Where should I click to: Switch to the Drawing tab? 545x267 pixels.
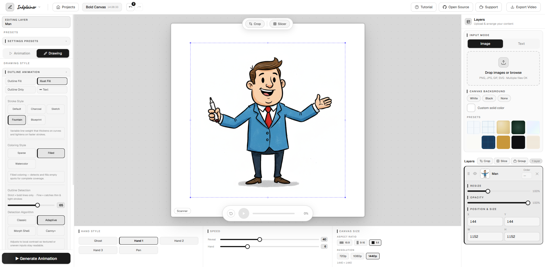[53, 53]
